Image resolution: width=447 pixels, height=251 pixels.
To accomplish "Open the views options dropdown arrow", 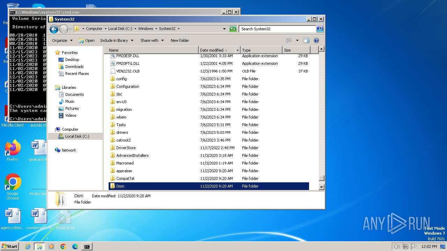I will 297,40.
